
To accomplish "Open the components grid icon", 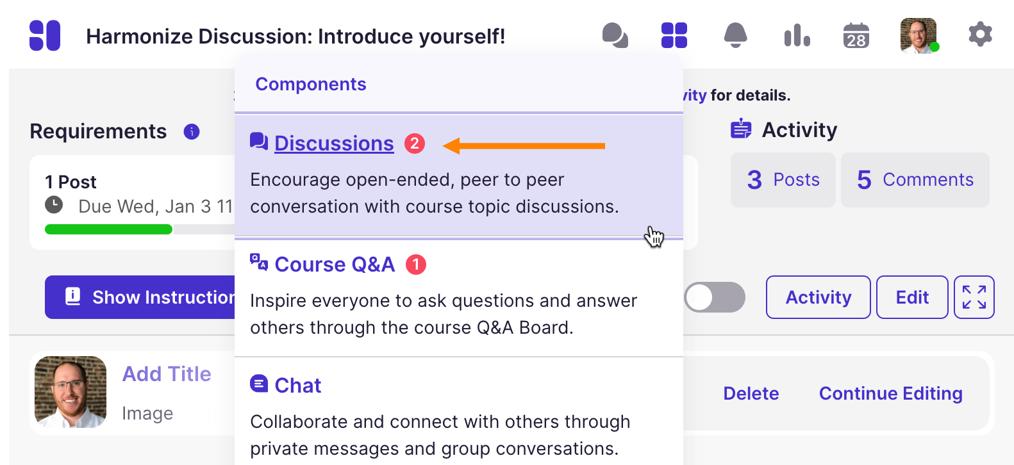I will [x=674, y=35].
